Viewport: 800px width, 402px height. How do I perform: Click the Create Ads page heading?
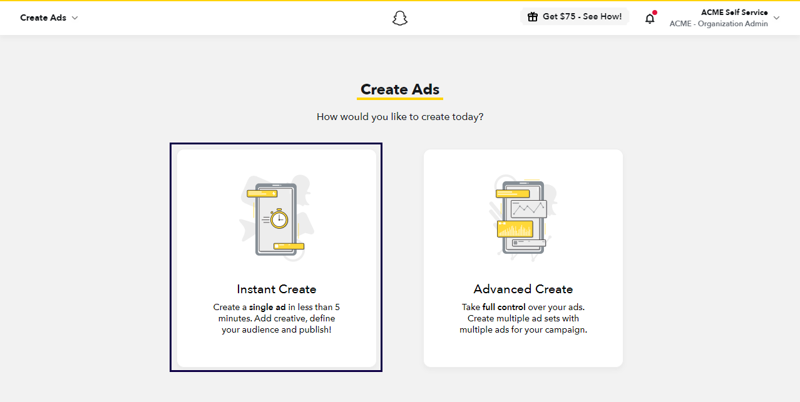pyautogui.click(x=400, y=89)
